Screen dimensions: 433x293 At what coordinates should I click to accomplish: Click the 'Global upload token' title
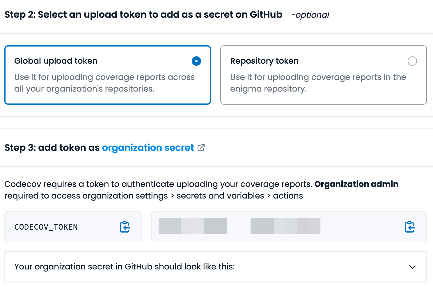(56, 61)
